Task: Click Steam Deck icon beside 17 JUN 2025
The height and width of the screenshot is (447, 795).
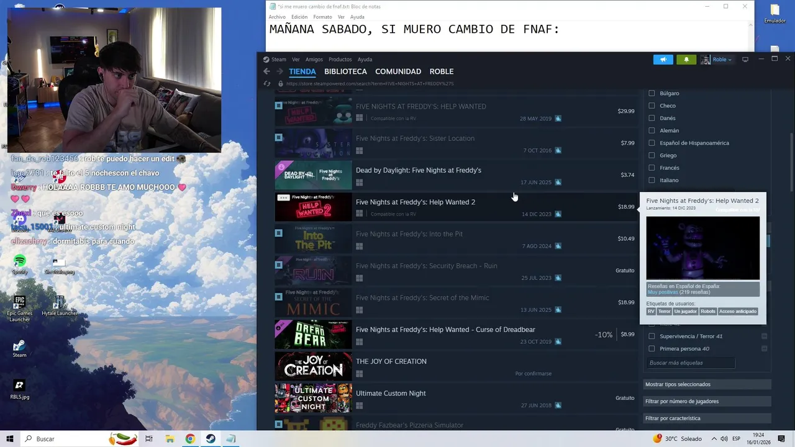Action: [x=558, y=183]
